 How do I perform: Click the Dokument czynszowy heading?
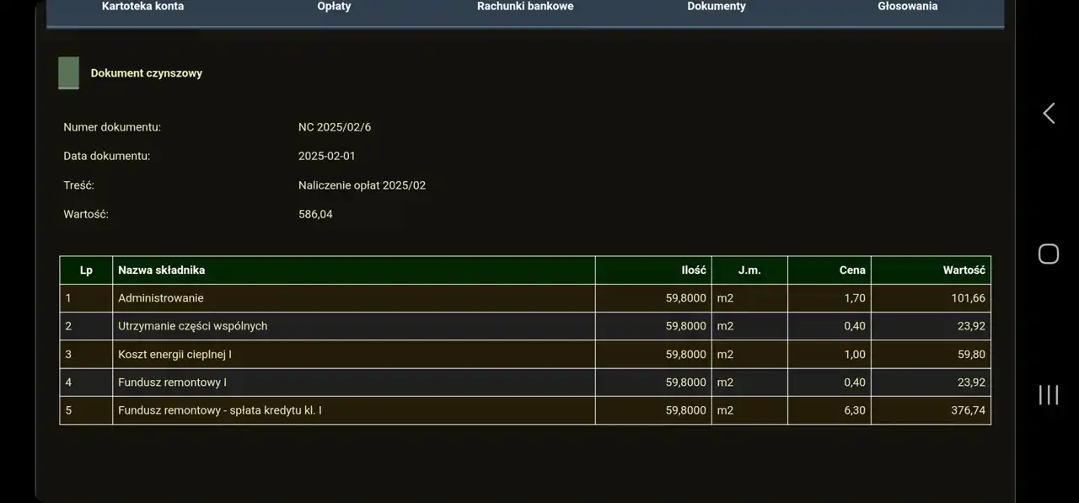tap(147, 73)
